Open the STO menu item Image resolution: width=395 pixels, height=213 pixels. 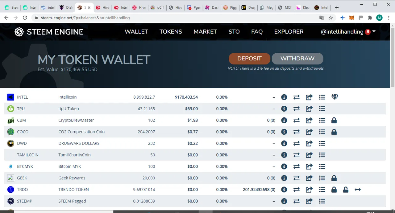coord(234,31)
